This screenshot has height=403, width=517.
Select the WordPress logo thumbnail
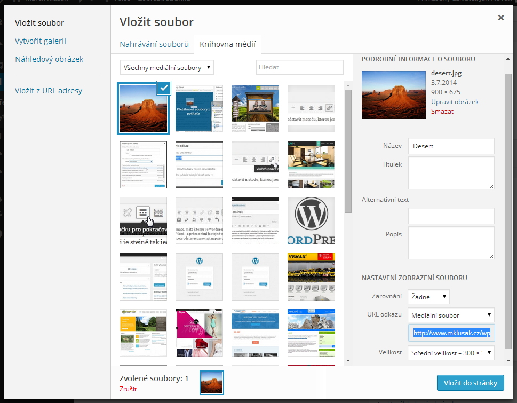(311, 220)
